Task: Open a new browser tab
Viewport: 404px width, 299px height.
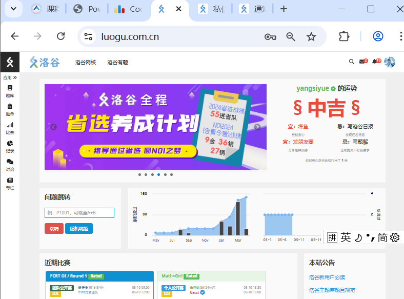Action: point(284,9)
